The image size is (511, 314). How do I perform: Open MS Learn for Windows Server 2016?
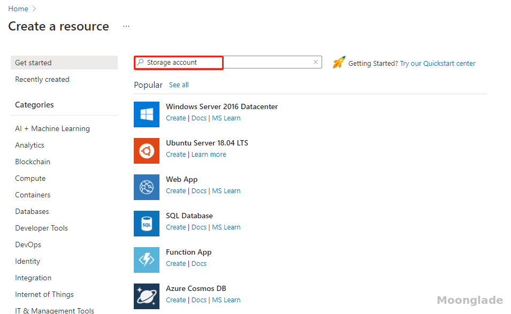[x=226, y=118]
